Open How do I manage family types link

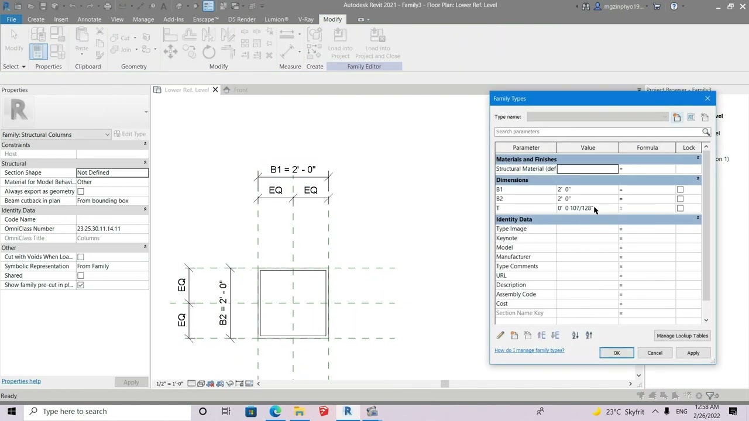click(x=529, y=350)
